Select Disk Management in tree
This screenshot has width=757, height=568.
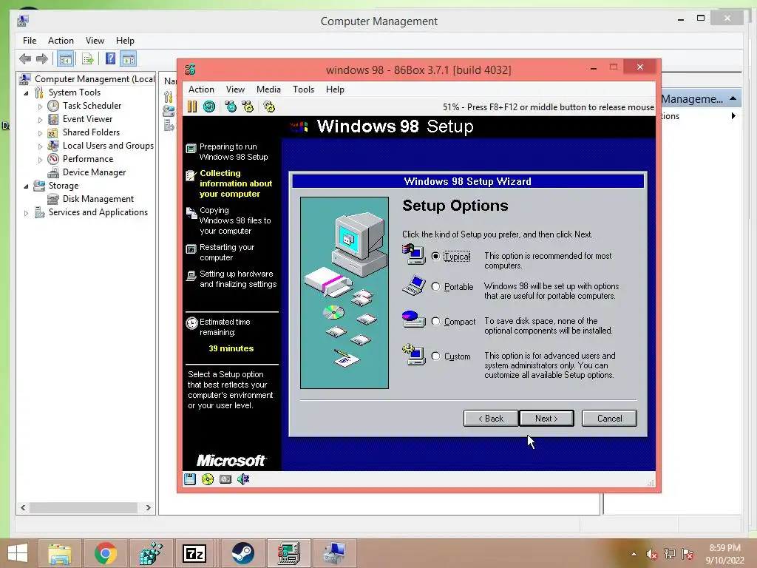98,199
